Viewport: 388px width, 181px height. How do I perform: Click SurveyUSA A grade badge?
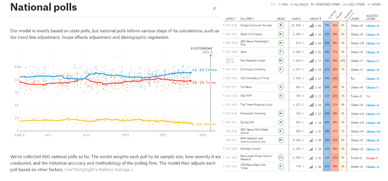pyautogui.click(x=281, y=122)
